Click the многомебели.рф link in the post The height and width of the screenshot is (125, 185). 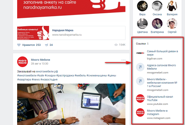tap(47, 71)
